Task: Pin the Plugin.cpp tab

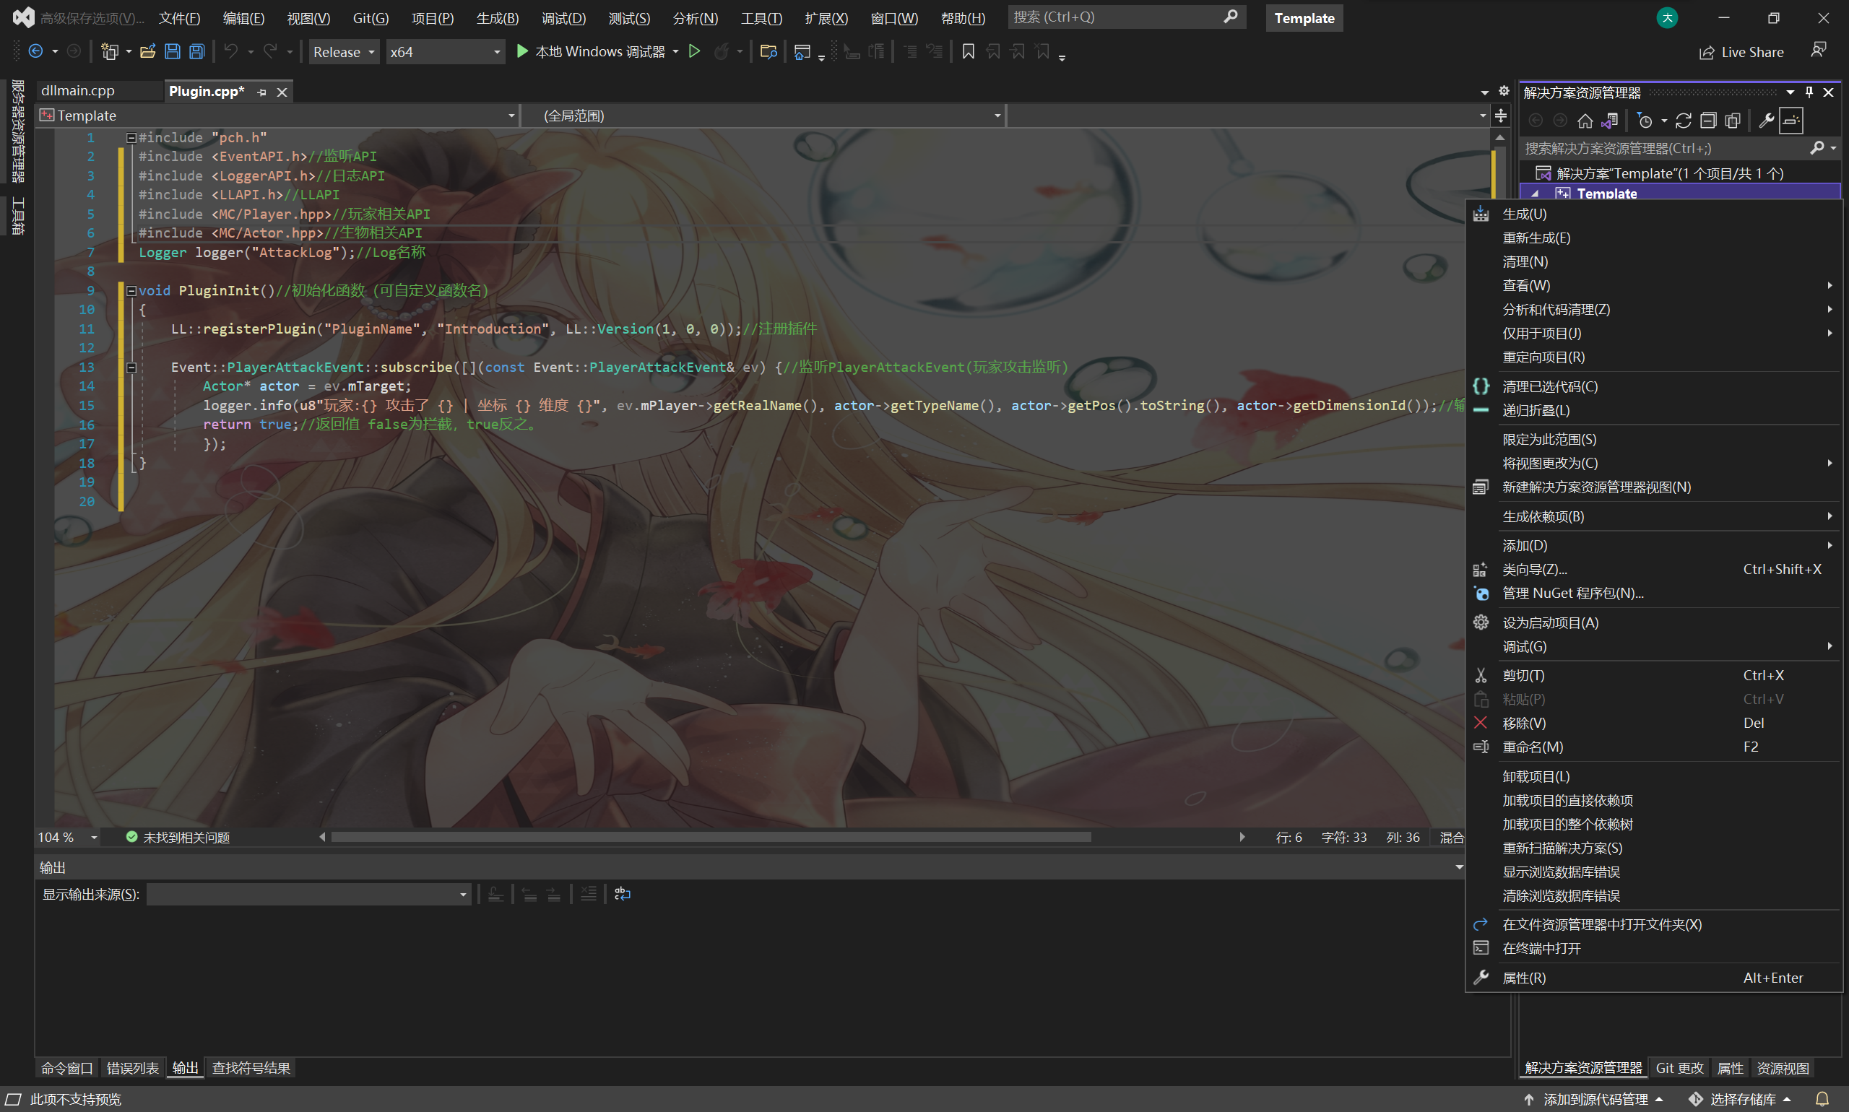Action: [x=261, y=92]
